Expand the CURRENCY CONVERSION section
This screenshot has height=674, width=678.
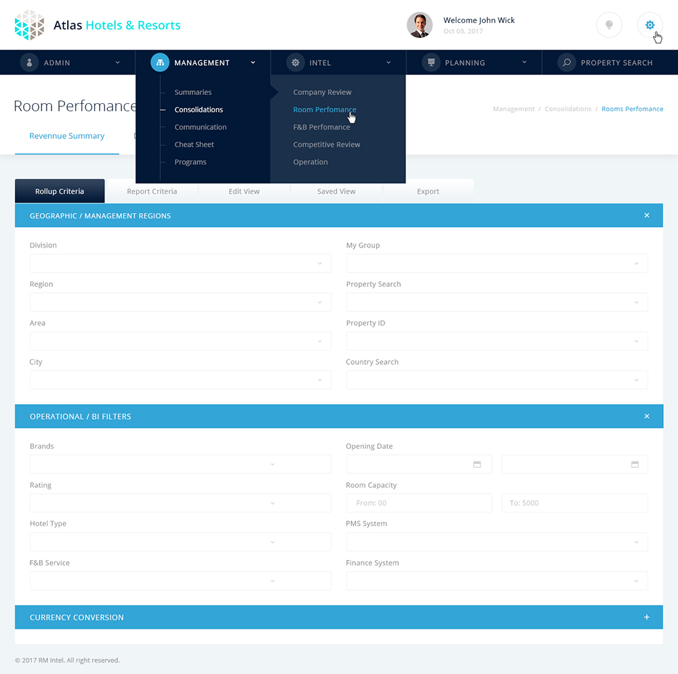point(646,617)
